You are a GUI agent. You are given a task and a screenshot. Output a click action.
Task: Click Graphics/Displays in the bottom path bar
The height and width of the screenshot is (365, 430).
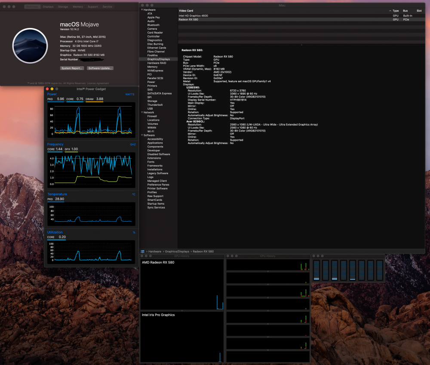[177, 252]
